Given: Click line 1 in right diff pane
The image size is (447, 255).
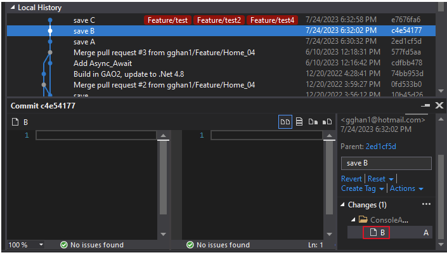Looking at the screenshot, I should pos(266,135).
